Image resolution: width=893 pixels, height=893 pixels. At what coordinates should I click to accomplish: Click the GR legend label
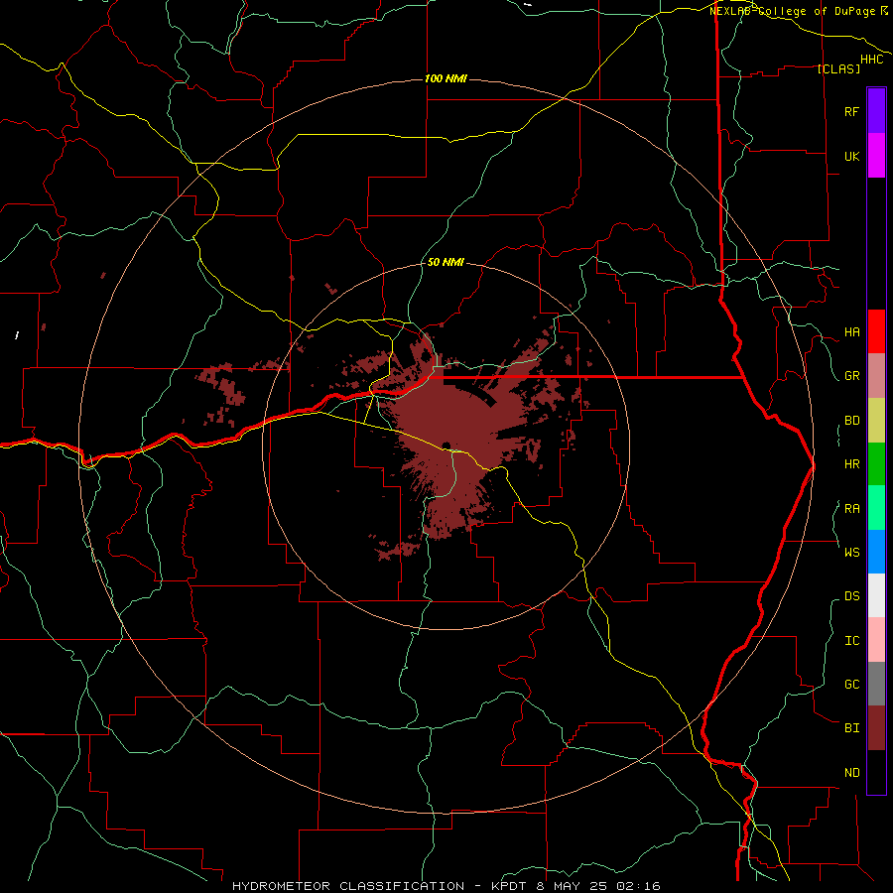pyautogui.click(x=851, y=376)
